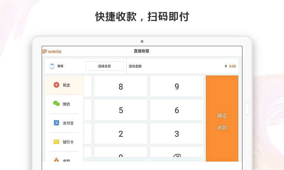
Task: Tap the number 9 key
Action: pos(177,86)
